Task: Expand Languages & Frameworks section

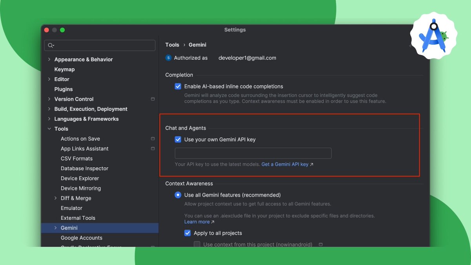Action: pos(49,119)
